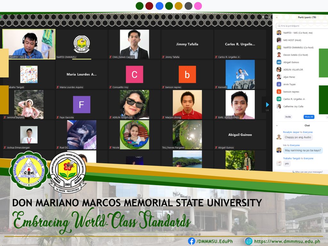Viewport: 328px width, 246px height.
Task: Select the TAU_Feevee Parganel video tile
Action: coord(187,135)
